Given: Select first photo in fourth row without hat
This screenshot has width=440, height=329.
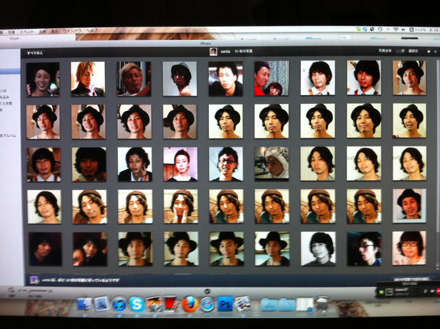Looking at the screenshot, I should tap(44, 206).
